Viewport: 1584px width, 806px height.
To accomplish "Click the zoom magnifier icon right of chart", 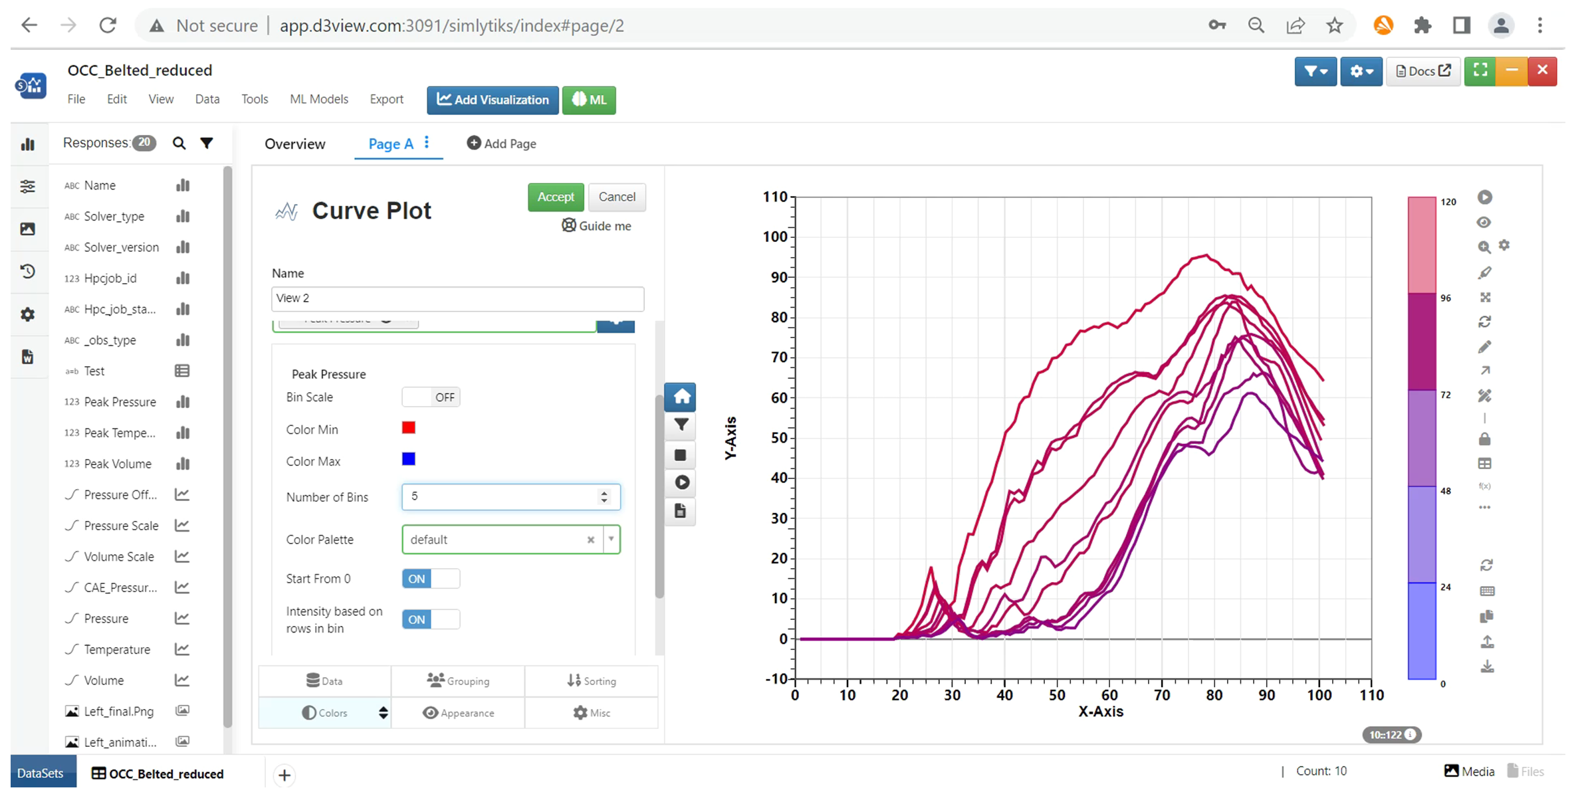I will (1484, 247).
